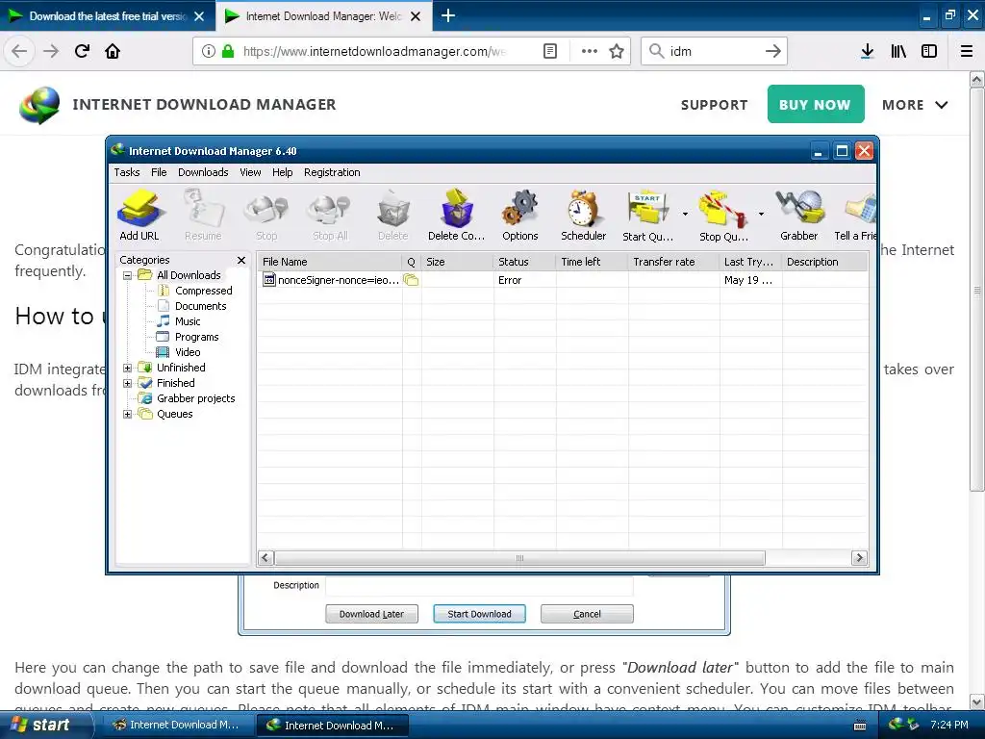
Task: Expand the Unfinished tree node
Action: 128,368
